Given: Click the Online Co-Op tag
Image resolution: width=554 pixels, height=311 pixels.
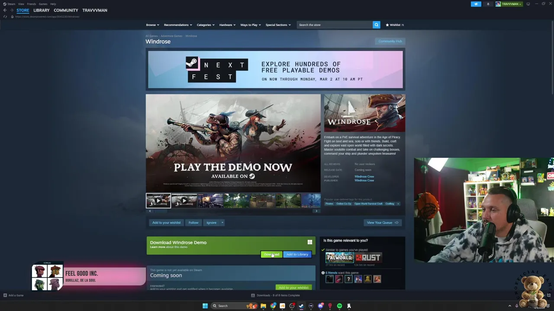Looking at the screenshot, I should [x=344, y=204].
